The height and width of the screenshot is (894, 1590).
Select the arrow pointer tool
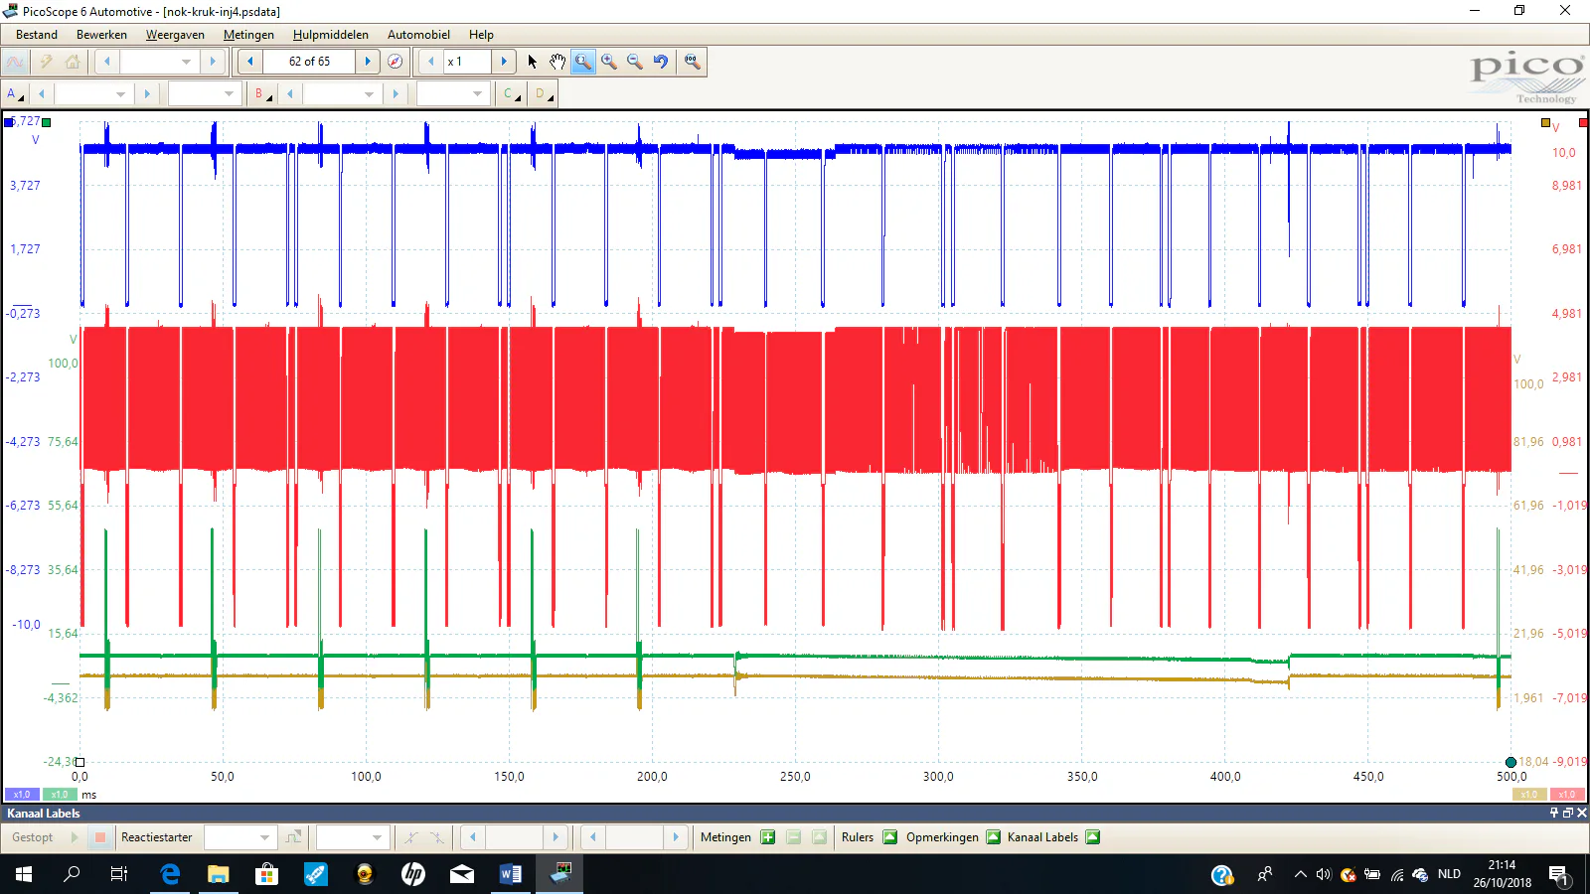[532, 62]
